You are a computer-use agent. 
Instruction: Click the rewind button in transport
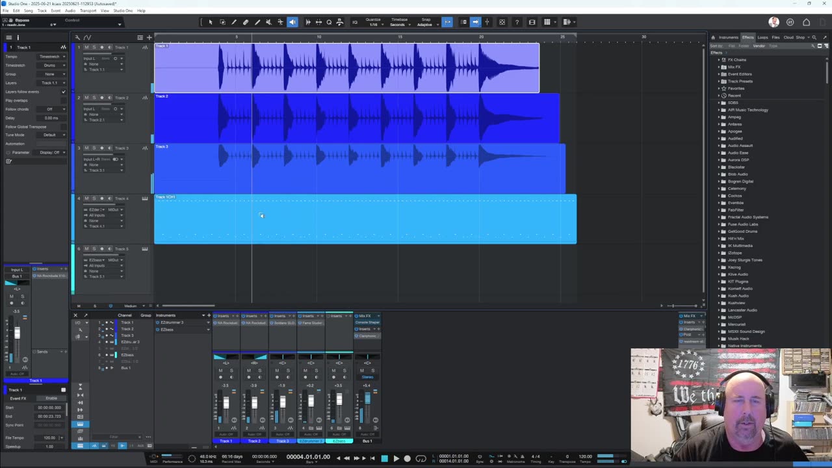(346, 458)
